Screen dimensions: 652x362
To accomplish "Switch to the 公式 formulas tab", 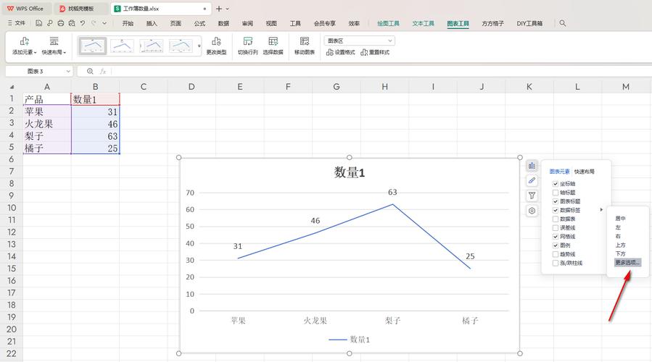I will coord(199,23).
